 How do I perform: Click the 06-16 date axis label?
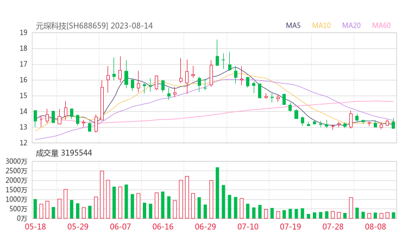(x=163, y=227)
